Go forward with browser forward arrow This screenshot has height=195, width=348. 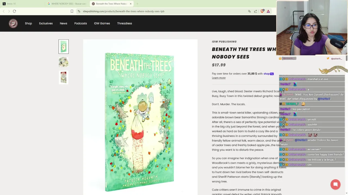pyautogui.click(x=9, y=11)
